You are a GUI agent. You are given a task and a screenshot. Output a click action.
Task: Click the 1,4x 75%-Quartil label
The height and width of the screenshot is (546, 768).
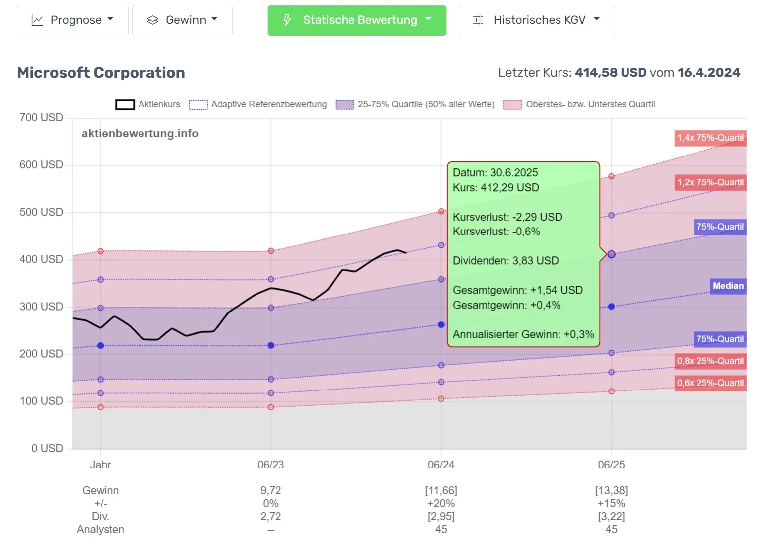tap(710, 138)
